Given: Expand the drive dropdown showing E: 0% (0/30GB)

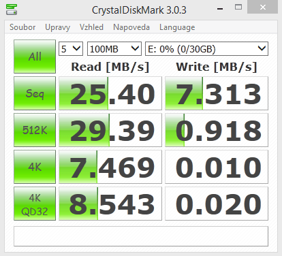Looking at the screenshot, I should coord(206,49).
